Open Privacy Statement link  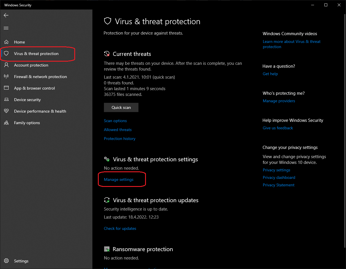point(279,185)
